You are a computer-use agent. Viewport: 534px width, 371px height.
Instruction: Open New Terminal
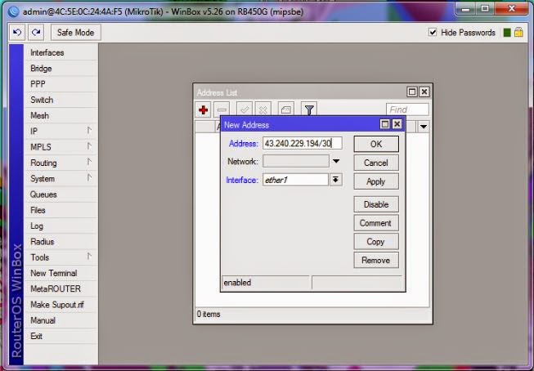coord(61,273)
